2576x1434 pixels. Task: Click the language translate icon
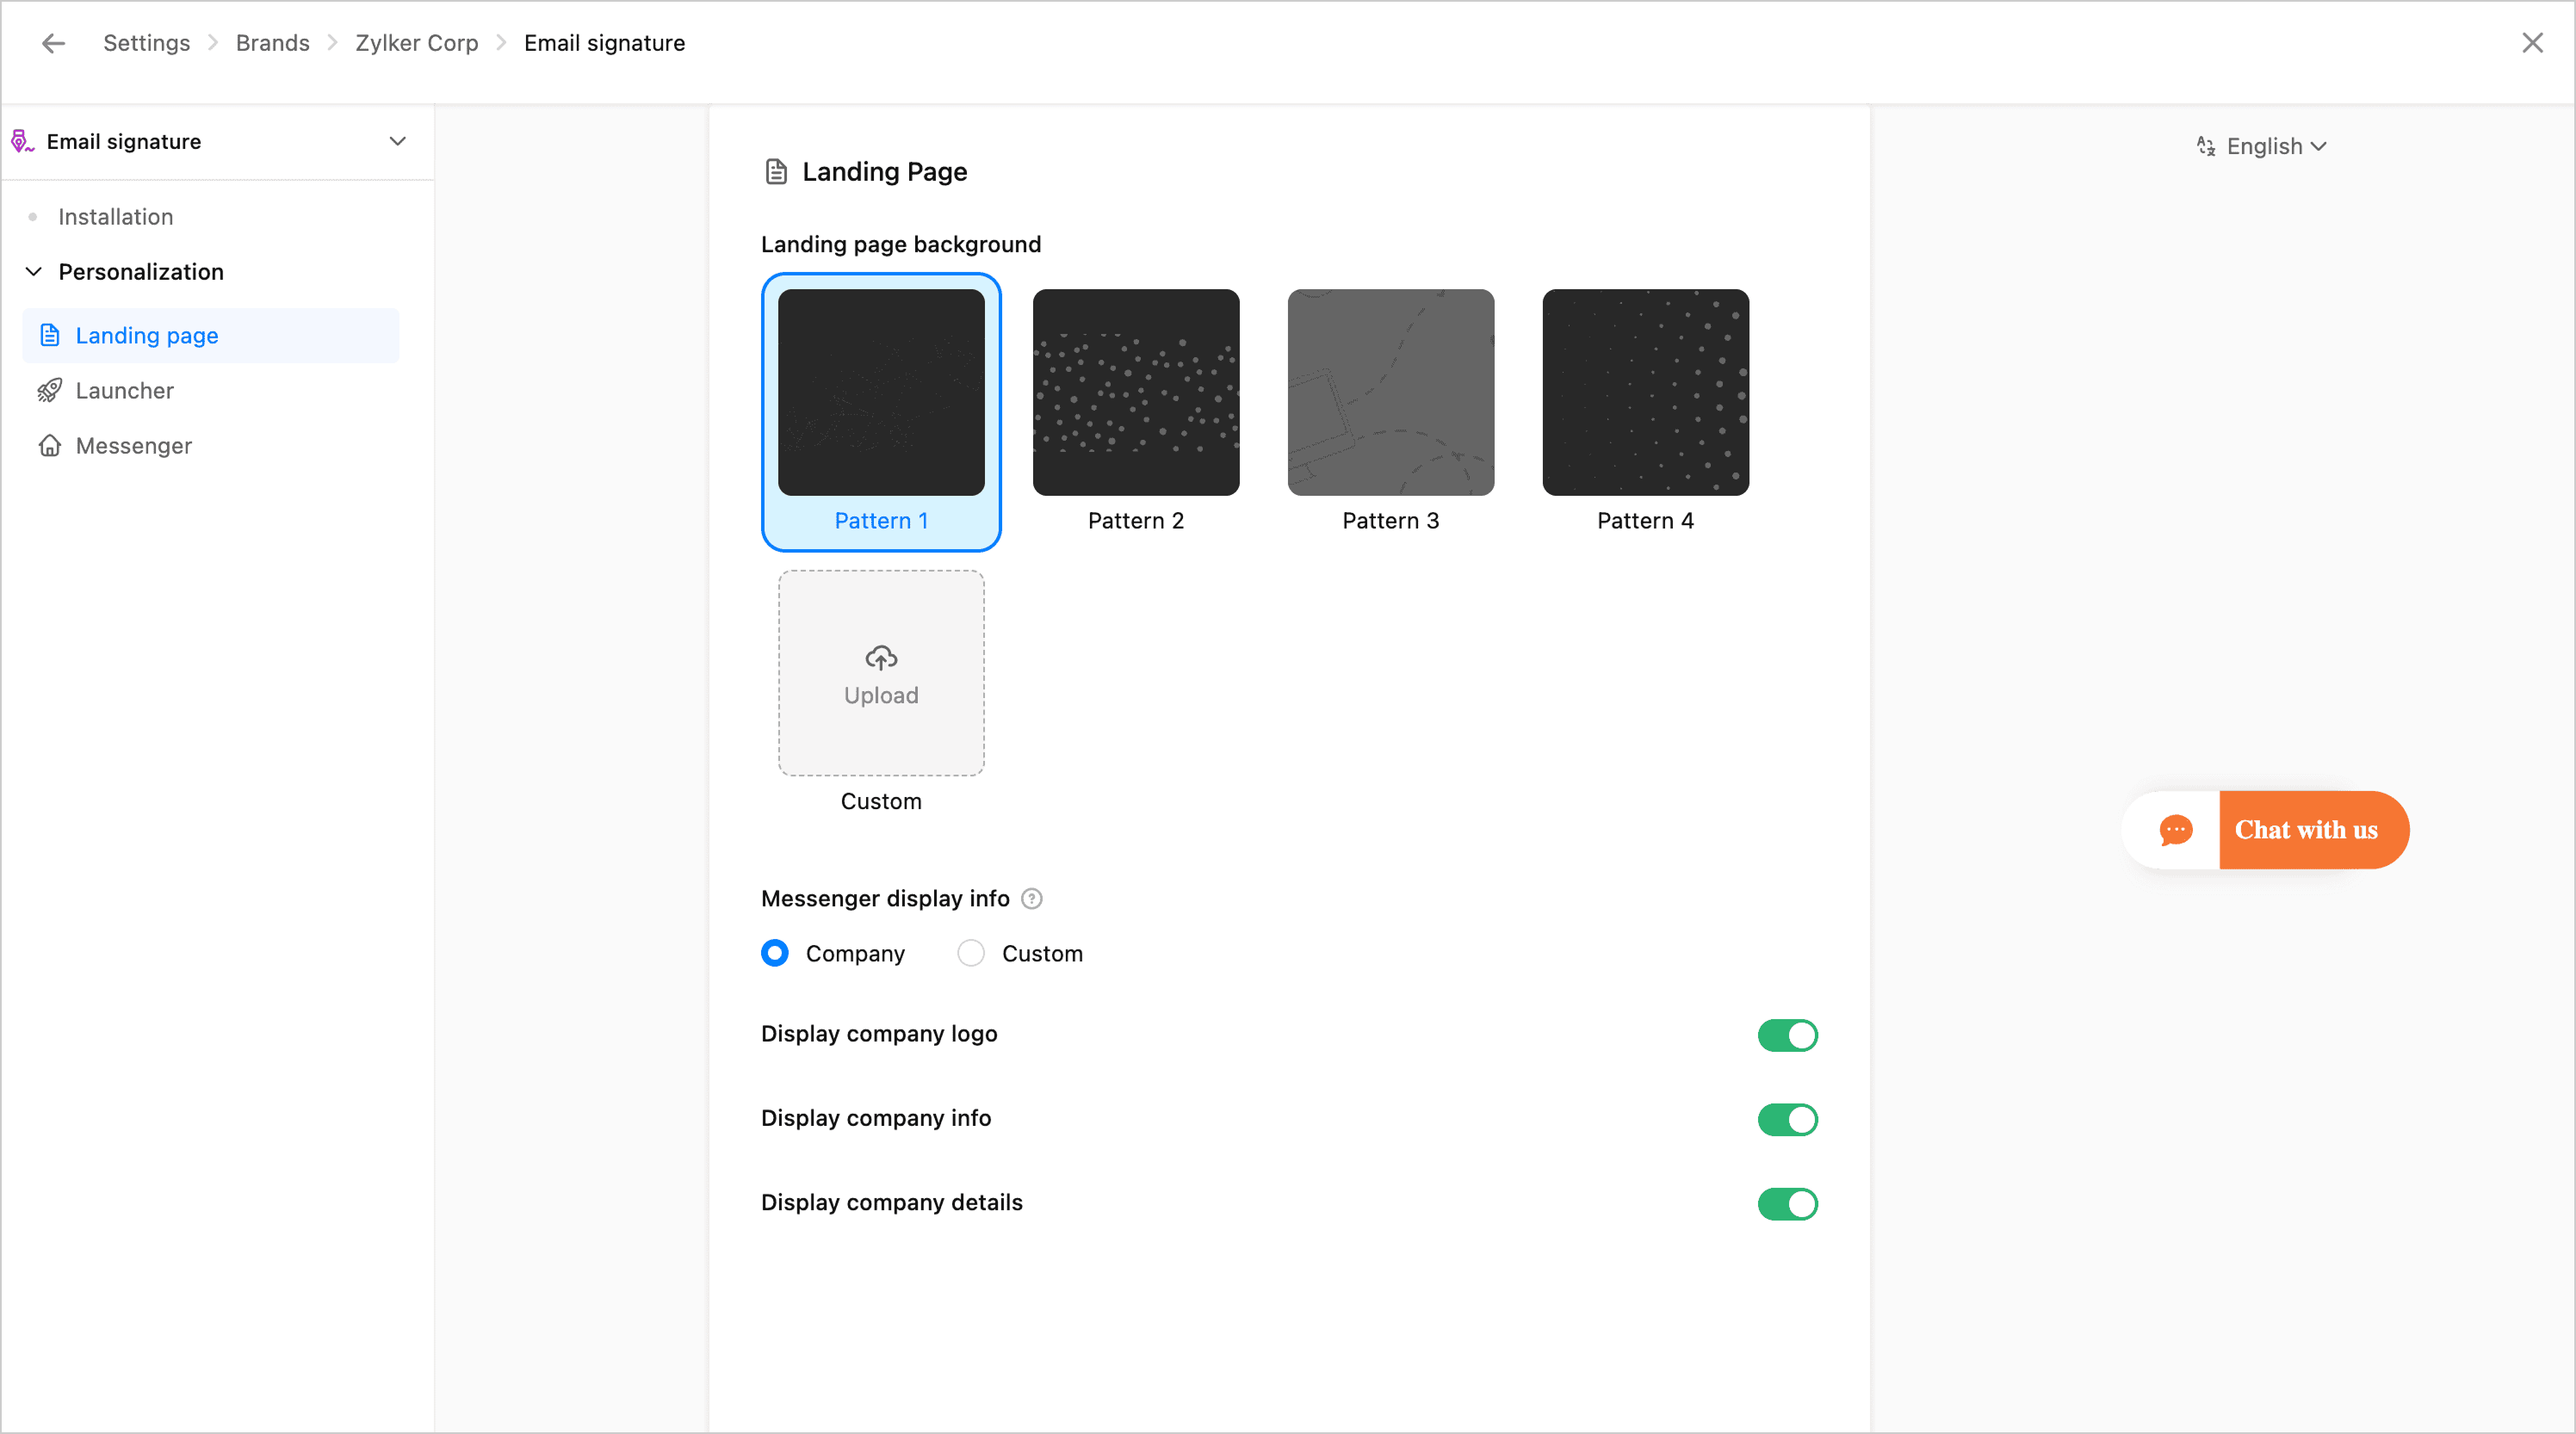coord(2205,147)
